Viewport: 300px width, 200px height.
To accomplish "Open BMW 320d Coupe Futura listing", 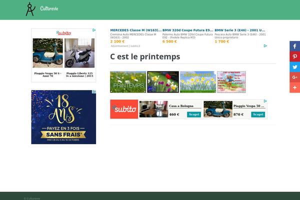I will pos(187,30).
